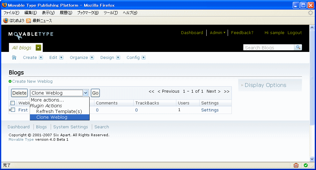Click the Next > pagination link

[x=213, y=91]
